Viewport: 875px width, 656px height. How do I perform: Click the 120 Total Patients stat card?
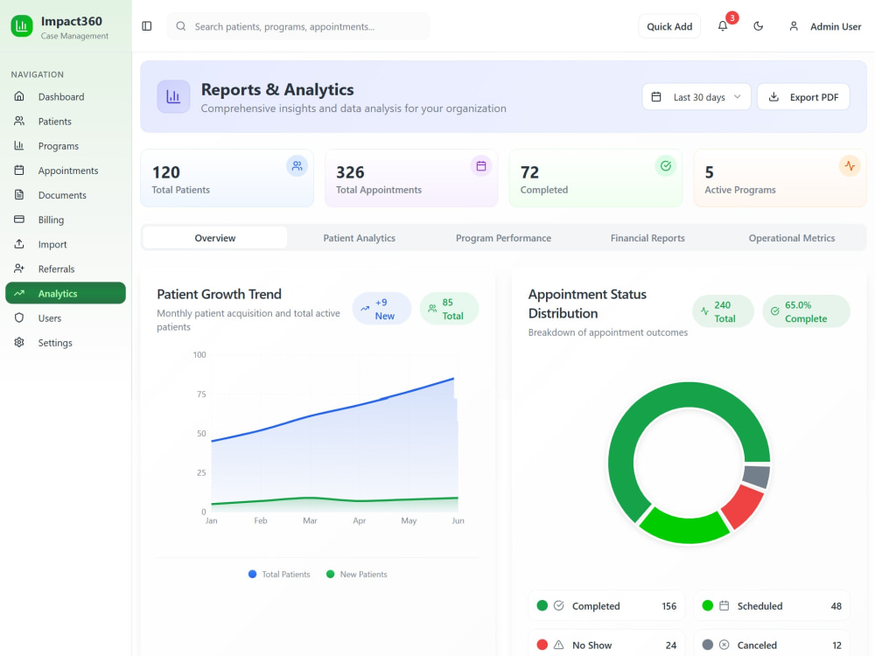tap(227, 178)
